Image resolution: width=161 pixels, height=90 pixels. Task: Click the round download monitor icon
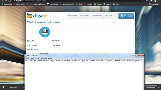click(45, 32)
